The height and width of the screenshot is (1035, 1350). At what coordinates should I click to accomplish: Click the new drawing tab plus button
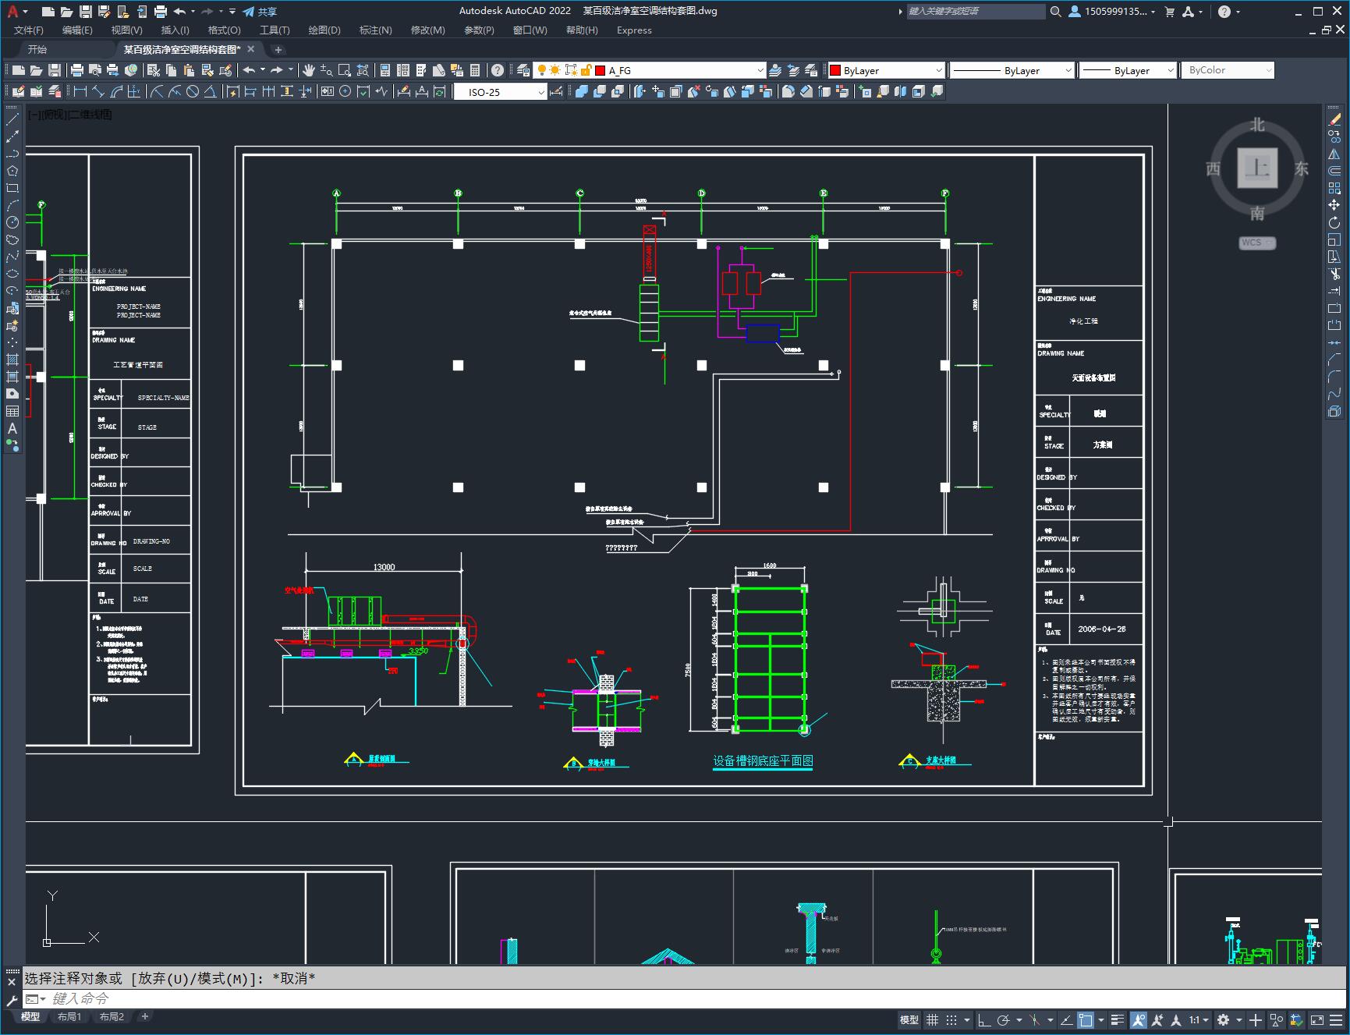278,49
